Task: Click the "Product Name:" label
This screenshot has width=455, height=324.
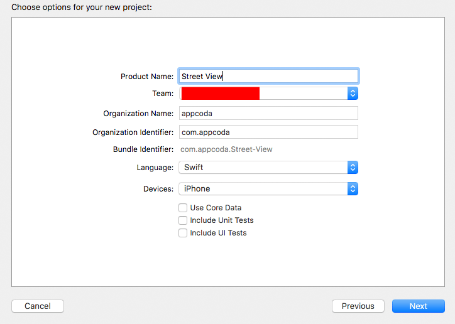Action: click(147, 77)
